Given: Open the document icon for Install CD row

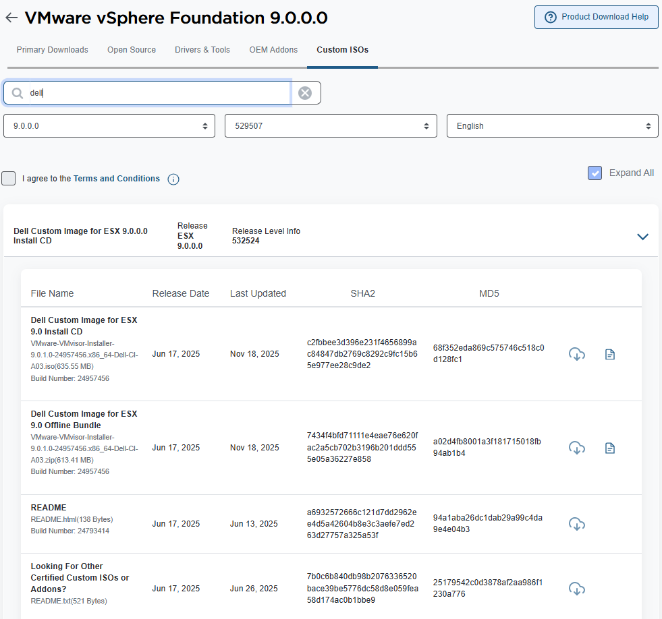Looking at the screenshot, I should coord(609,354).
